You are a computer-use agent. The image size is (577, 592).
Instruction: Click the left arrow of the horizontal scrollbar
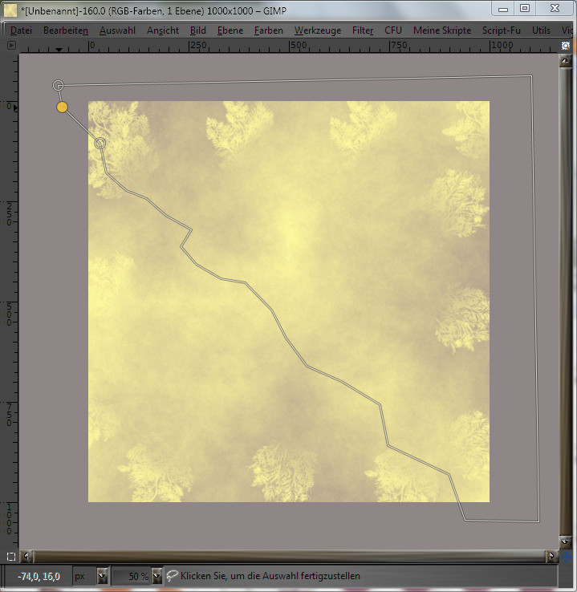[28, 555]
